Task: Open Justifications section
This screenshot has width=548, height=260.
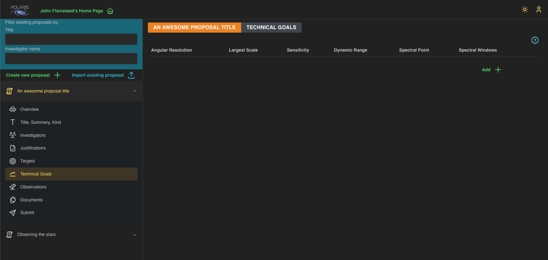Action: click(x=71, y=148)
